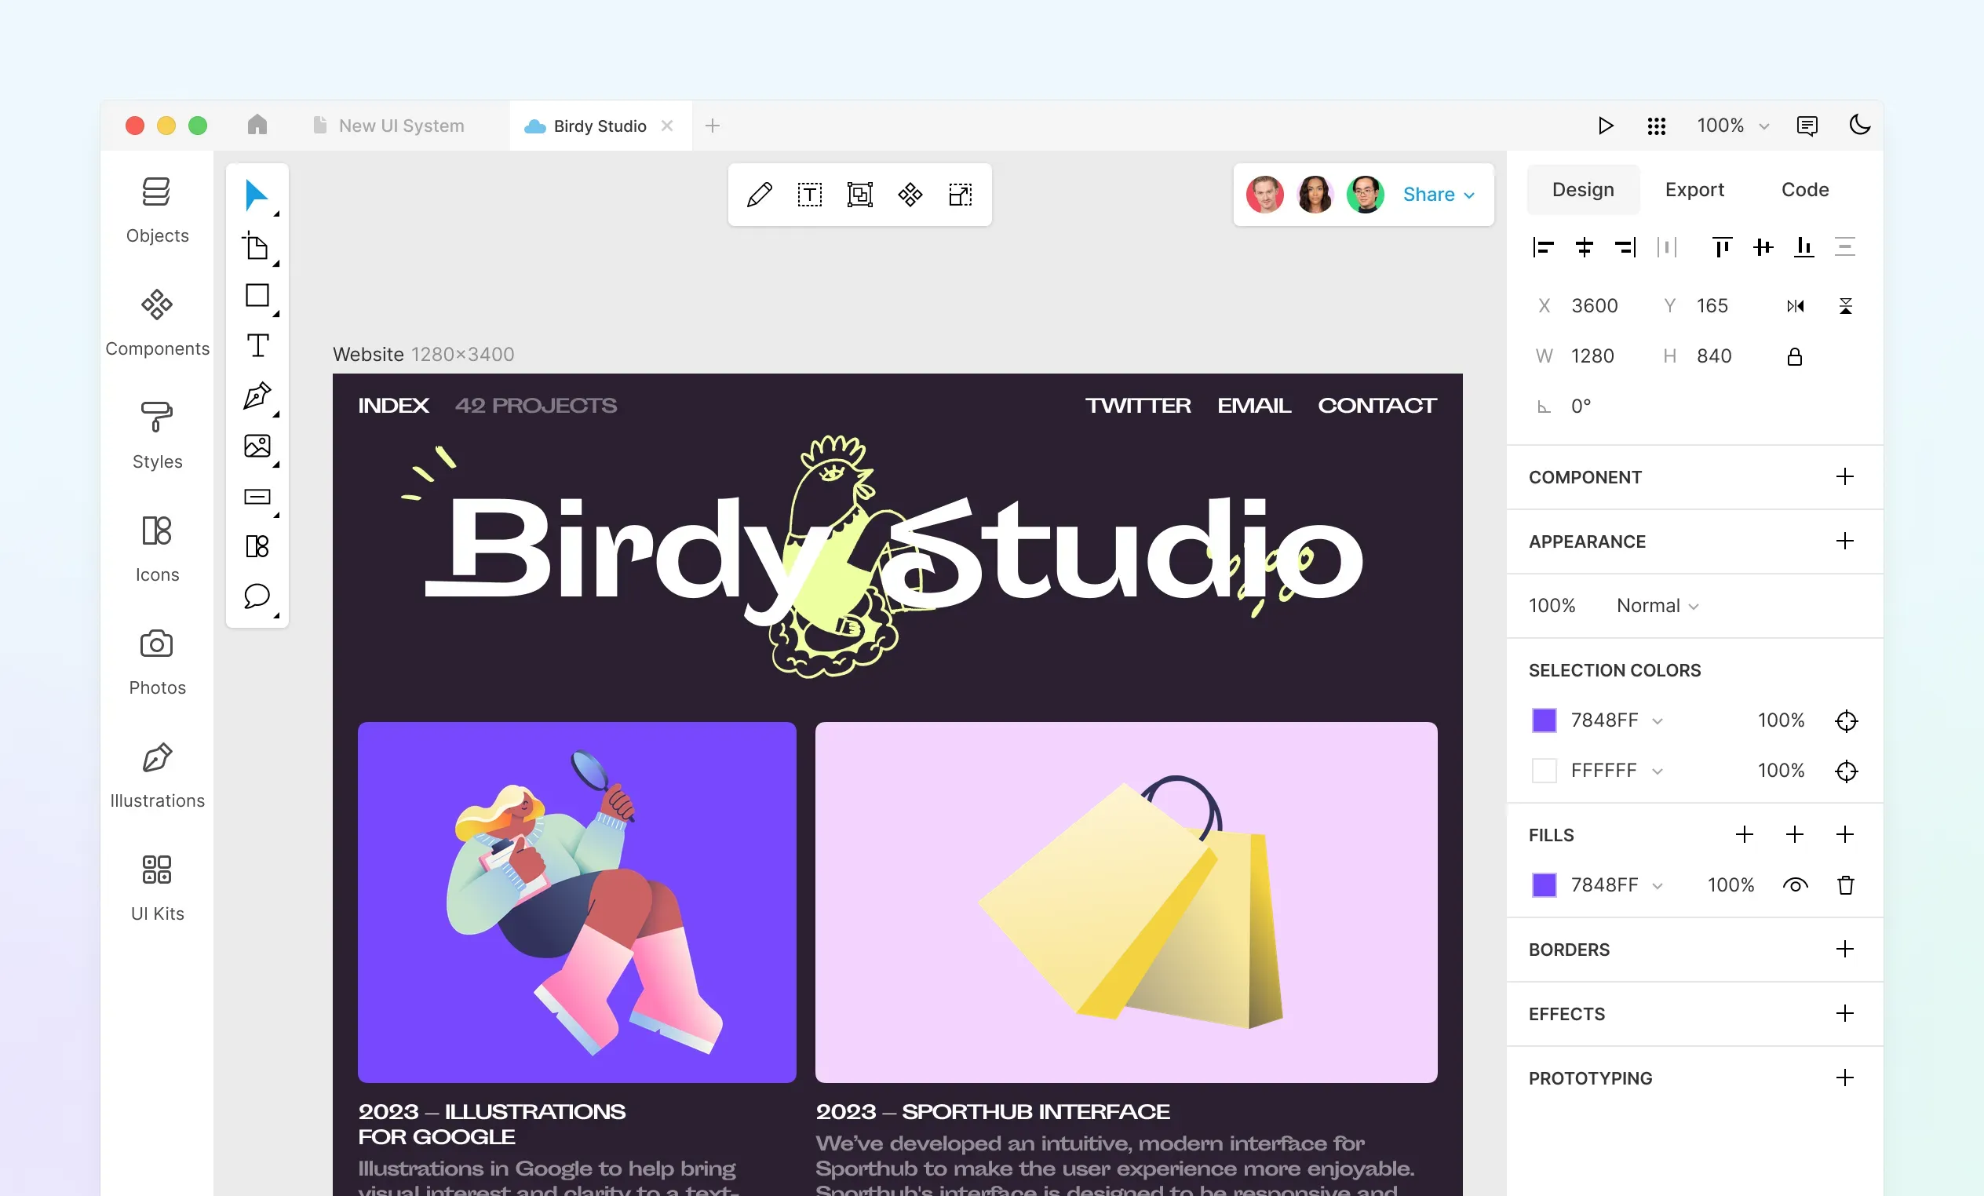The height and width of the screenshot is (1196, 1984).
Task: Open the Styles panel
Action: [157, 436]
